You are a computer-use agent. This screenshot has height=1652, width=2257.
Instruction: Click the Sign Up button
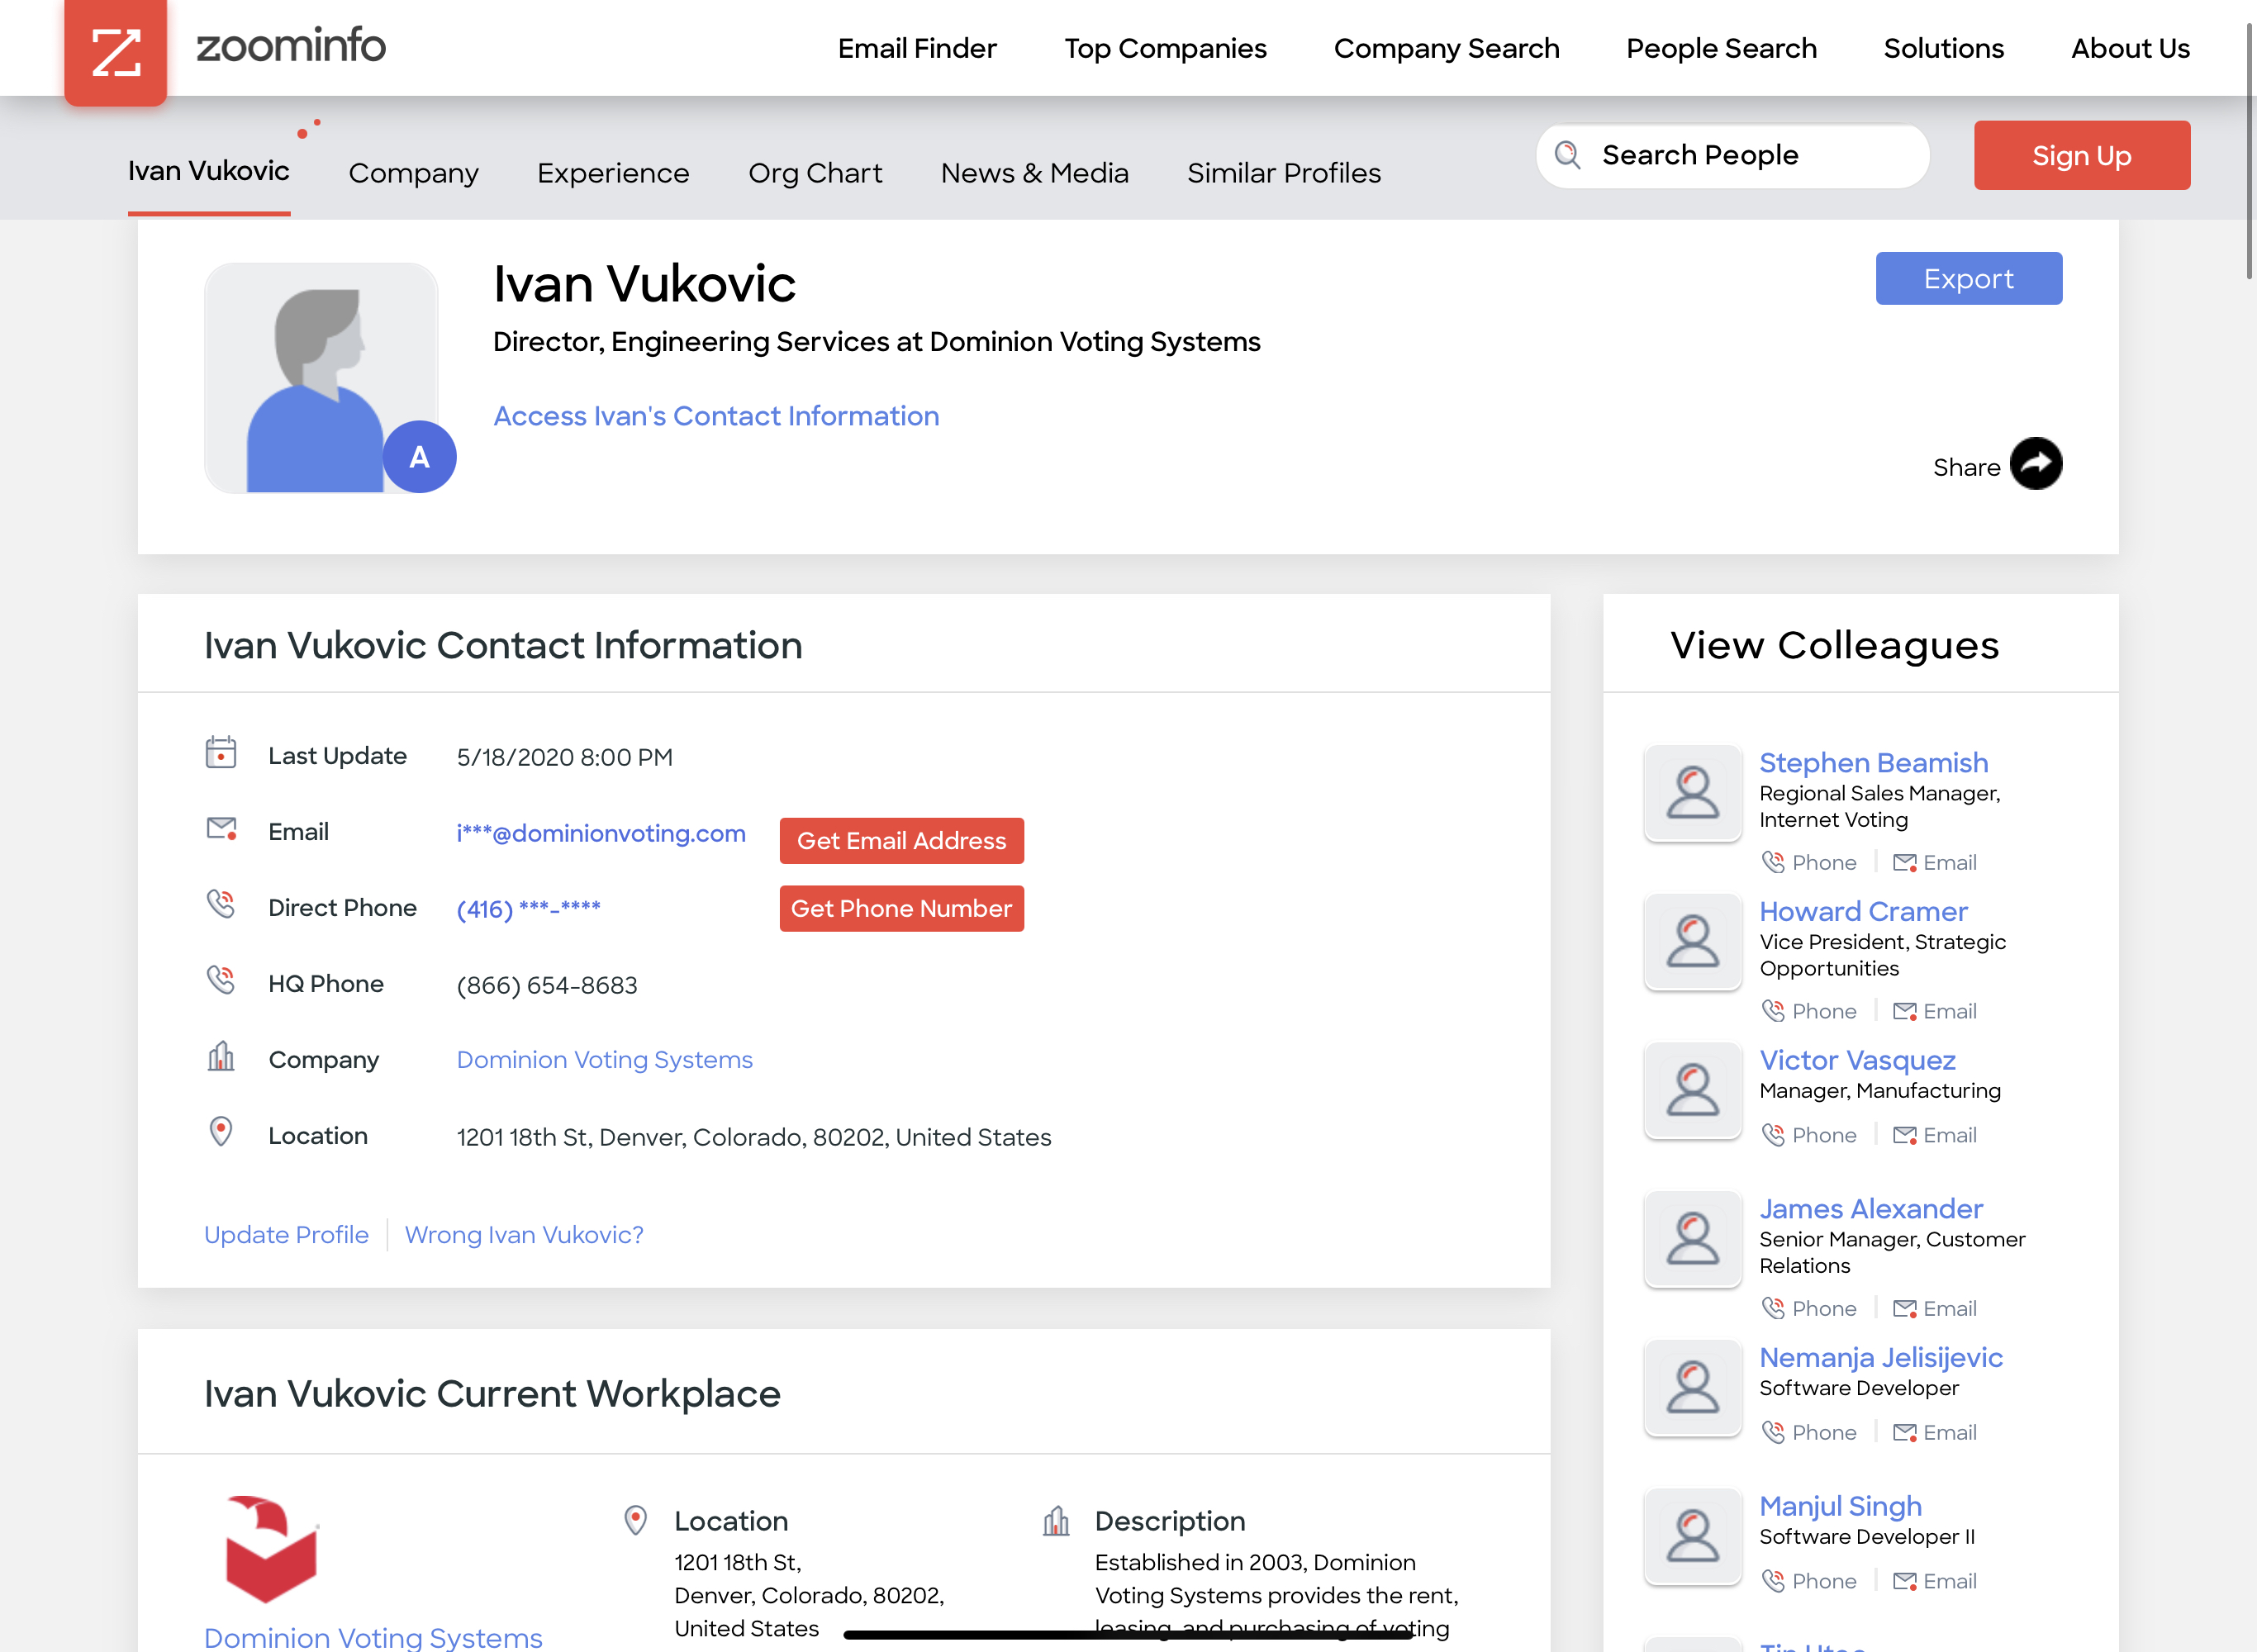[x=2082, y=155]
